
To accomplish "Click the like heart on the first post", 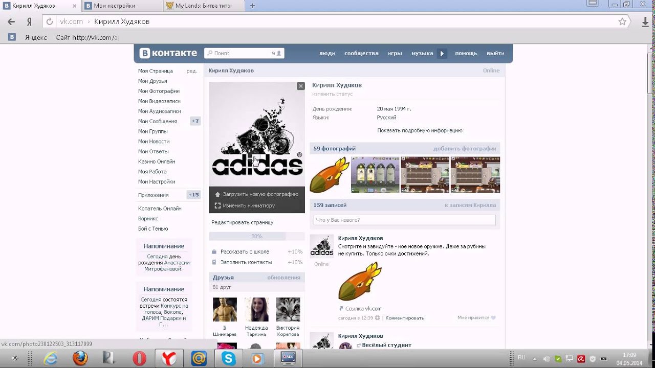I will click(x=493, y=317).
